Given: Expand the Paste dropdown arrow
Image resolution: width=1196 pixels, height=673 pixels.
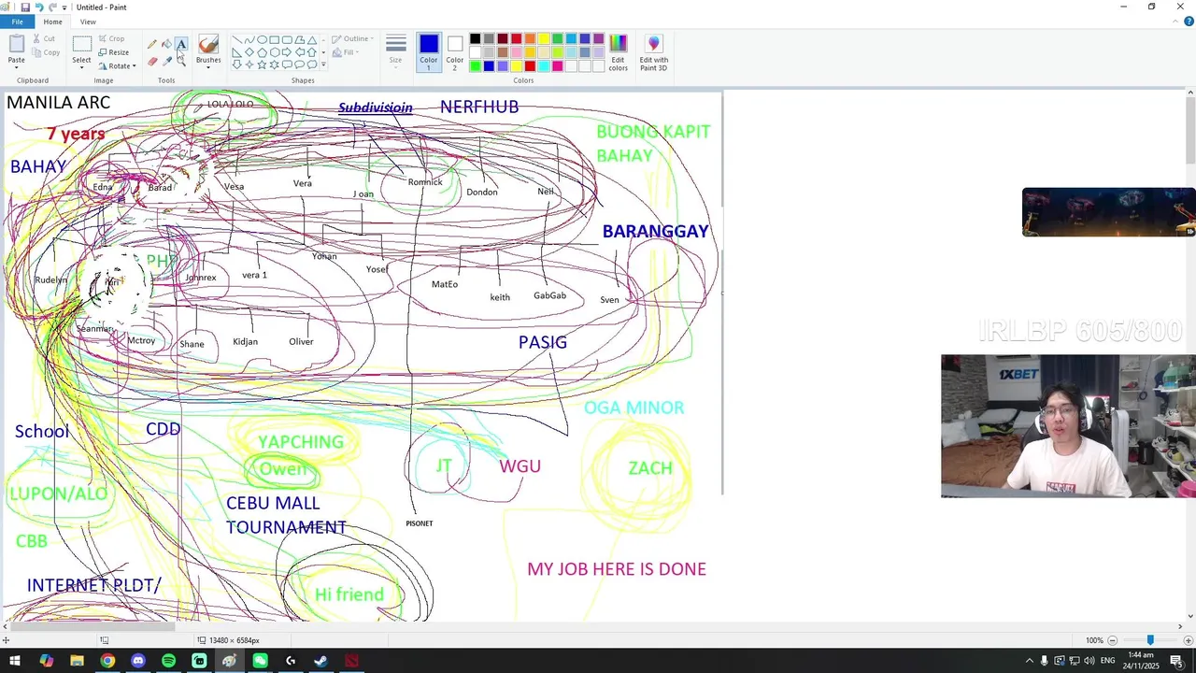Looking at the screenshot, I should click(x=17, y=65).
